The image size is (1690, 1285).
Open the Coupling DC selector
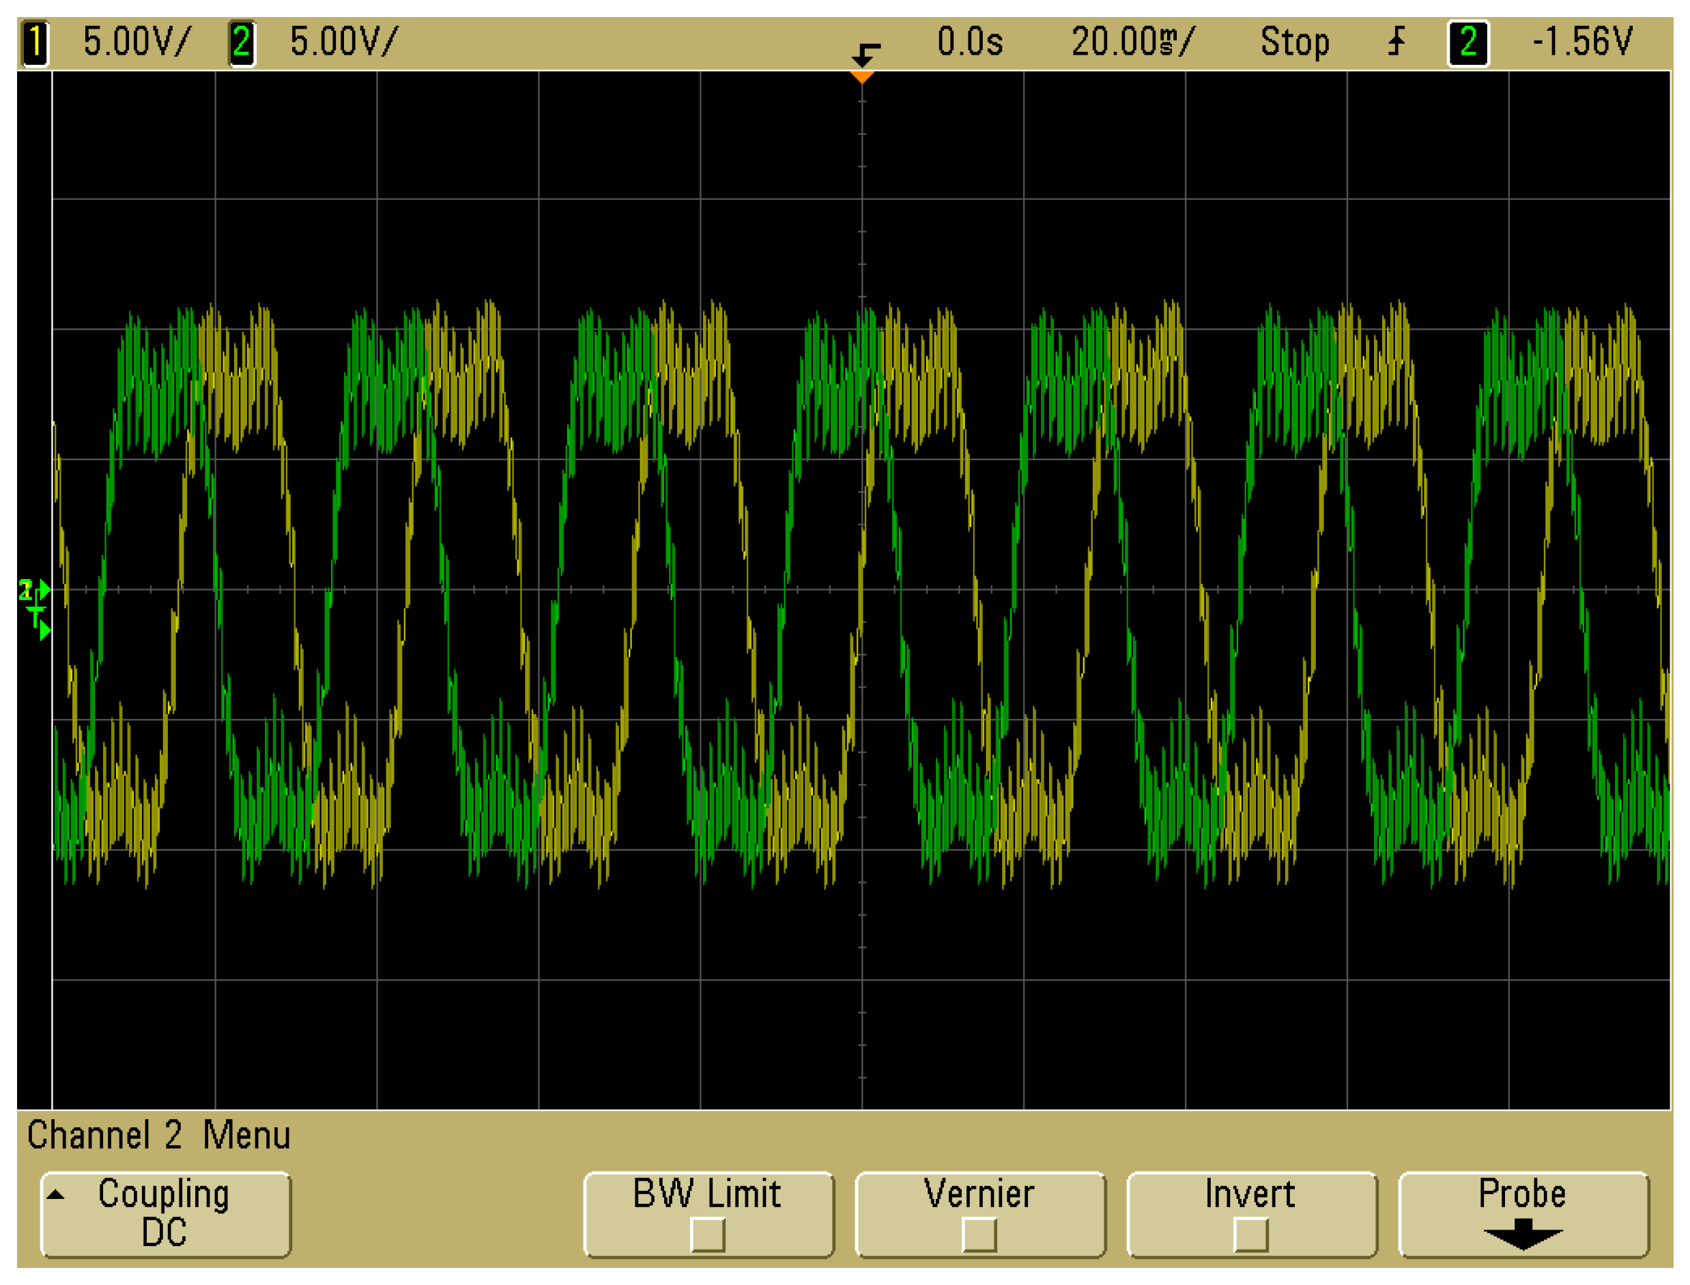click(165, 1215)
